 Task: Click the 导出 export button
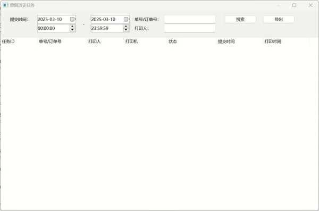pyautogui.click(x=279, y=20)
